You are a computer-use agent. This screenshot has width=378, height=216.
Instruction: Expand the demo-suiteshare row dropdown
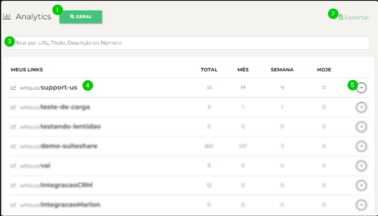361,146
